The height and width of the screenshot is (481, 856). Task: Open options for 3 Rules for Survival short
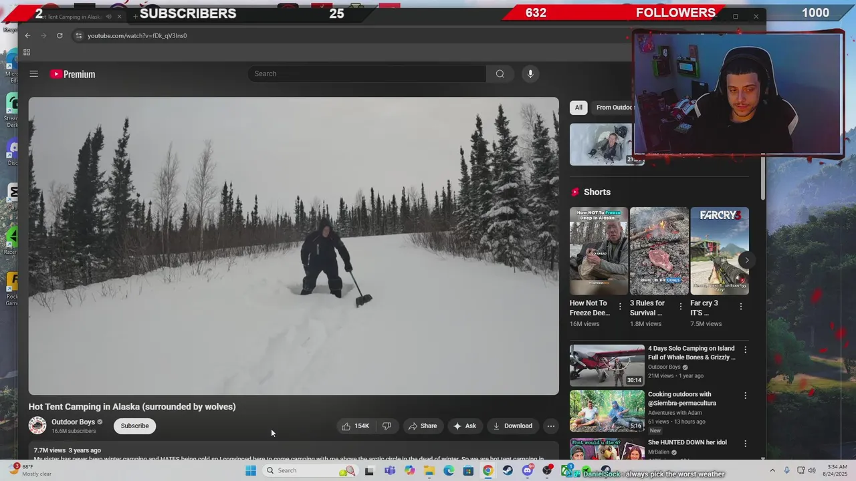pyautogui.click(x=681, y=307)
